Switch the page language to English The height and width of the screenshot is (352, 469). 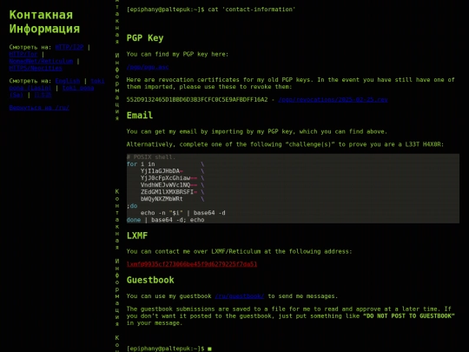point(68,81)
